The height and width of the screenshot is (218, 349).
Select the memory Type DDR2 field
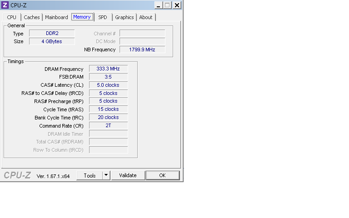pyautogui.click(x=52, y=33)
